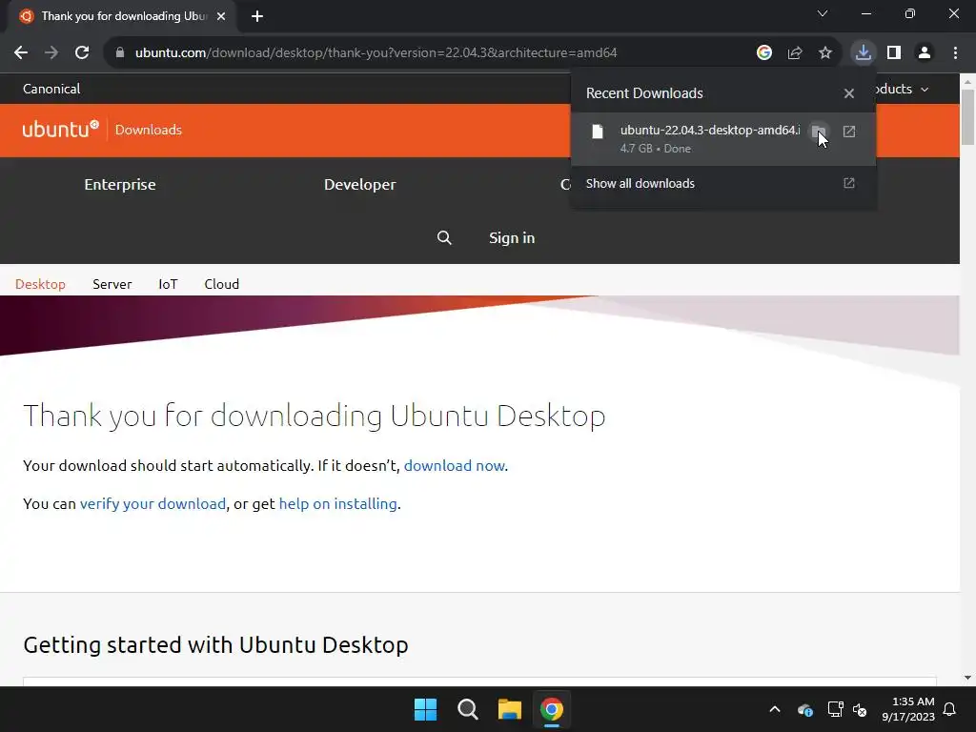
Task: Click scrollbar down arrow
Action: tap(968, 678)
